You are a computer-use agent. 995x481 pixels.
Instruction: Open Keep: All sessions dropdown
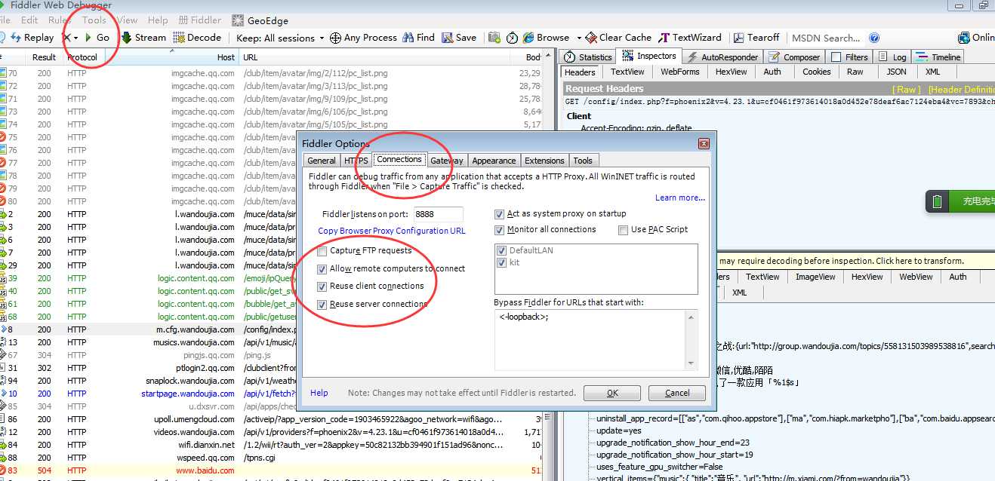click(x=280, y=38)
